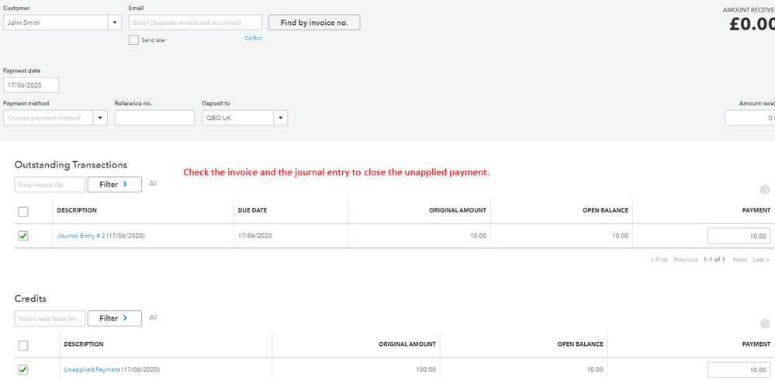Image resolution: width=775 pixels, height=380 pixels.
Task: Open the Journal Entry # 2 link
Action: click(x=81, y=236)
